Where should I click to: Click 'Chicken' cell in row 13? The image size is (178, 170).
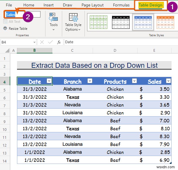pyautogui.click(x=115, y=152)
